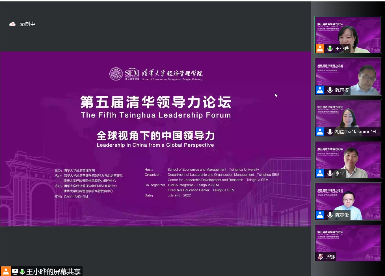Click the muted microphone icon beside 张娜
The height and width of the screenshot is (276, 385).
pyautogui.click(x=320, y=256)
